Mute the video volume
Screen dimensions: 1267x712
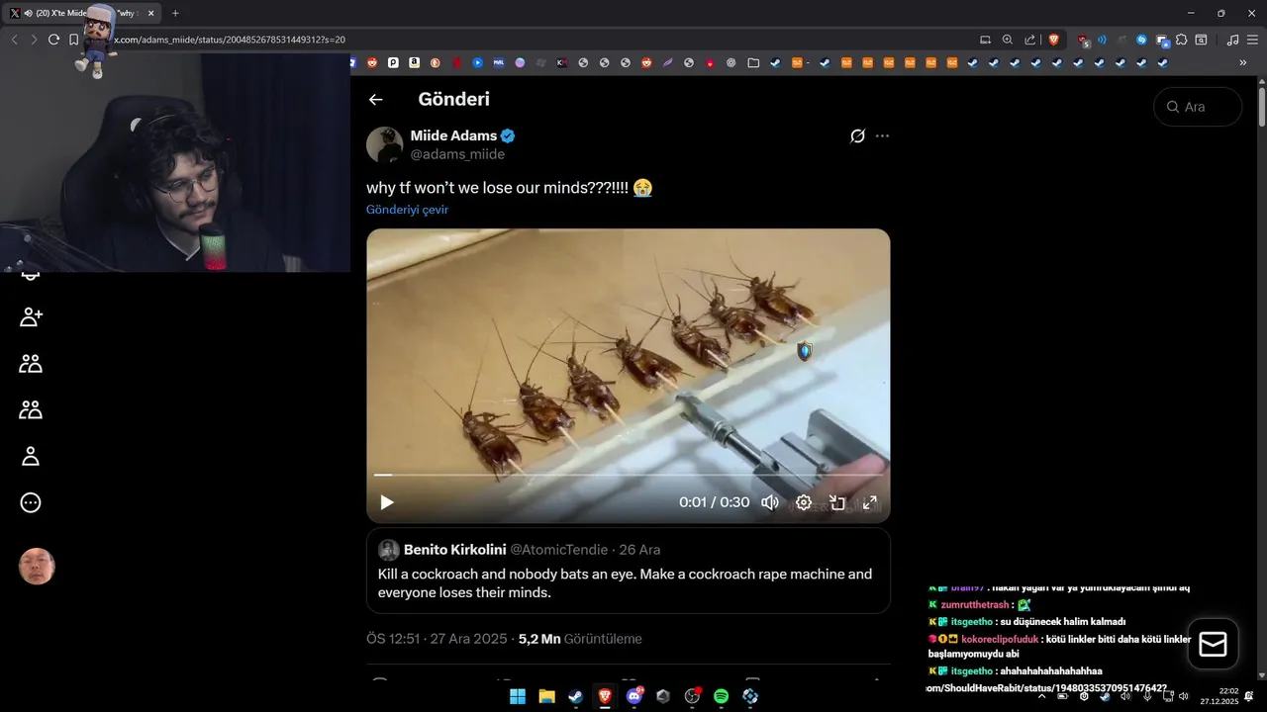pyautogui.click(x=769, y=502)
